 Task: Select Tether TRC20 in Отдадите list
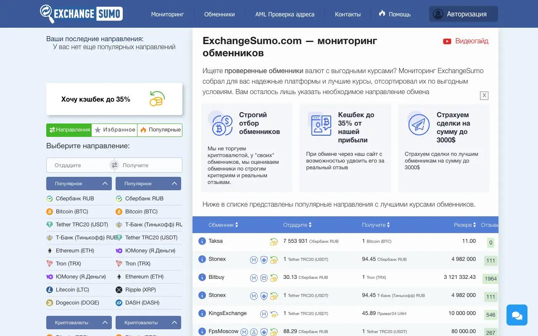tap(79, 225)
